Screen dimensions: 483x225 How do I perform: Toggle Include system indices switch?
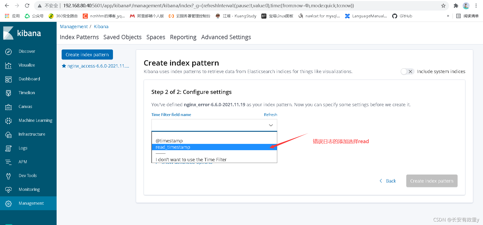(408, 72)
